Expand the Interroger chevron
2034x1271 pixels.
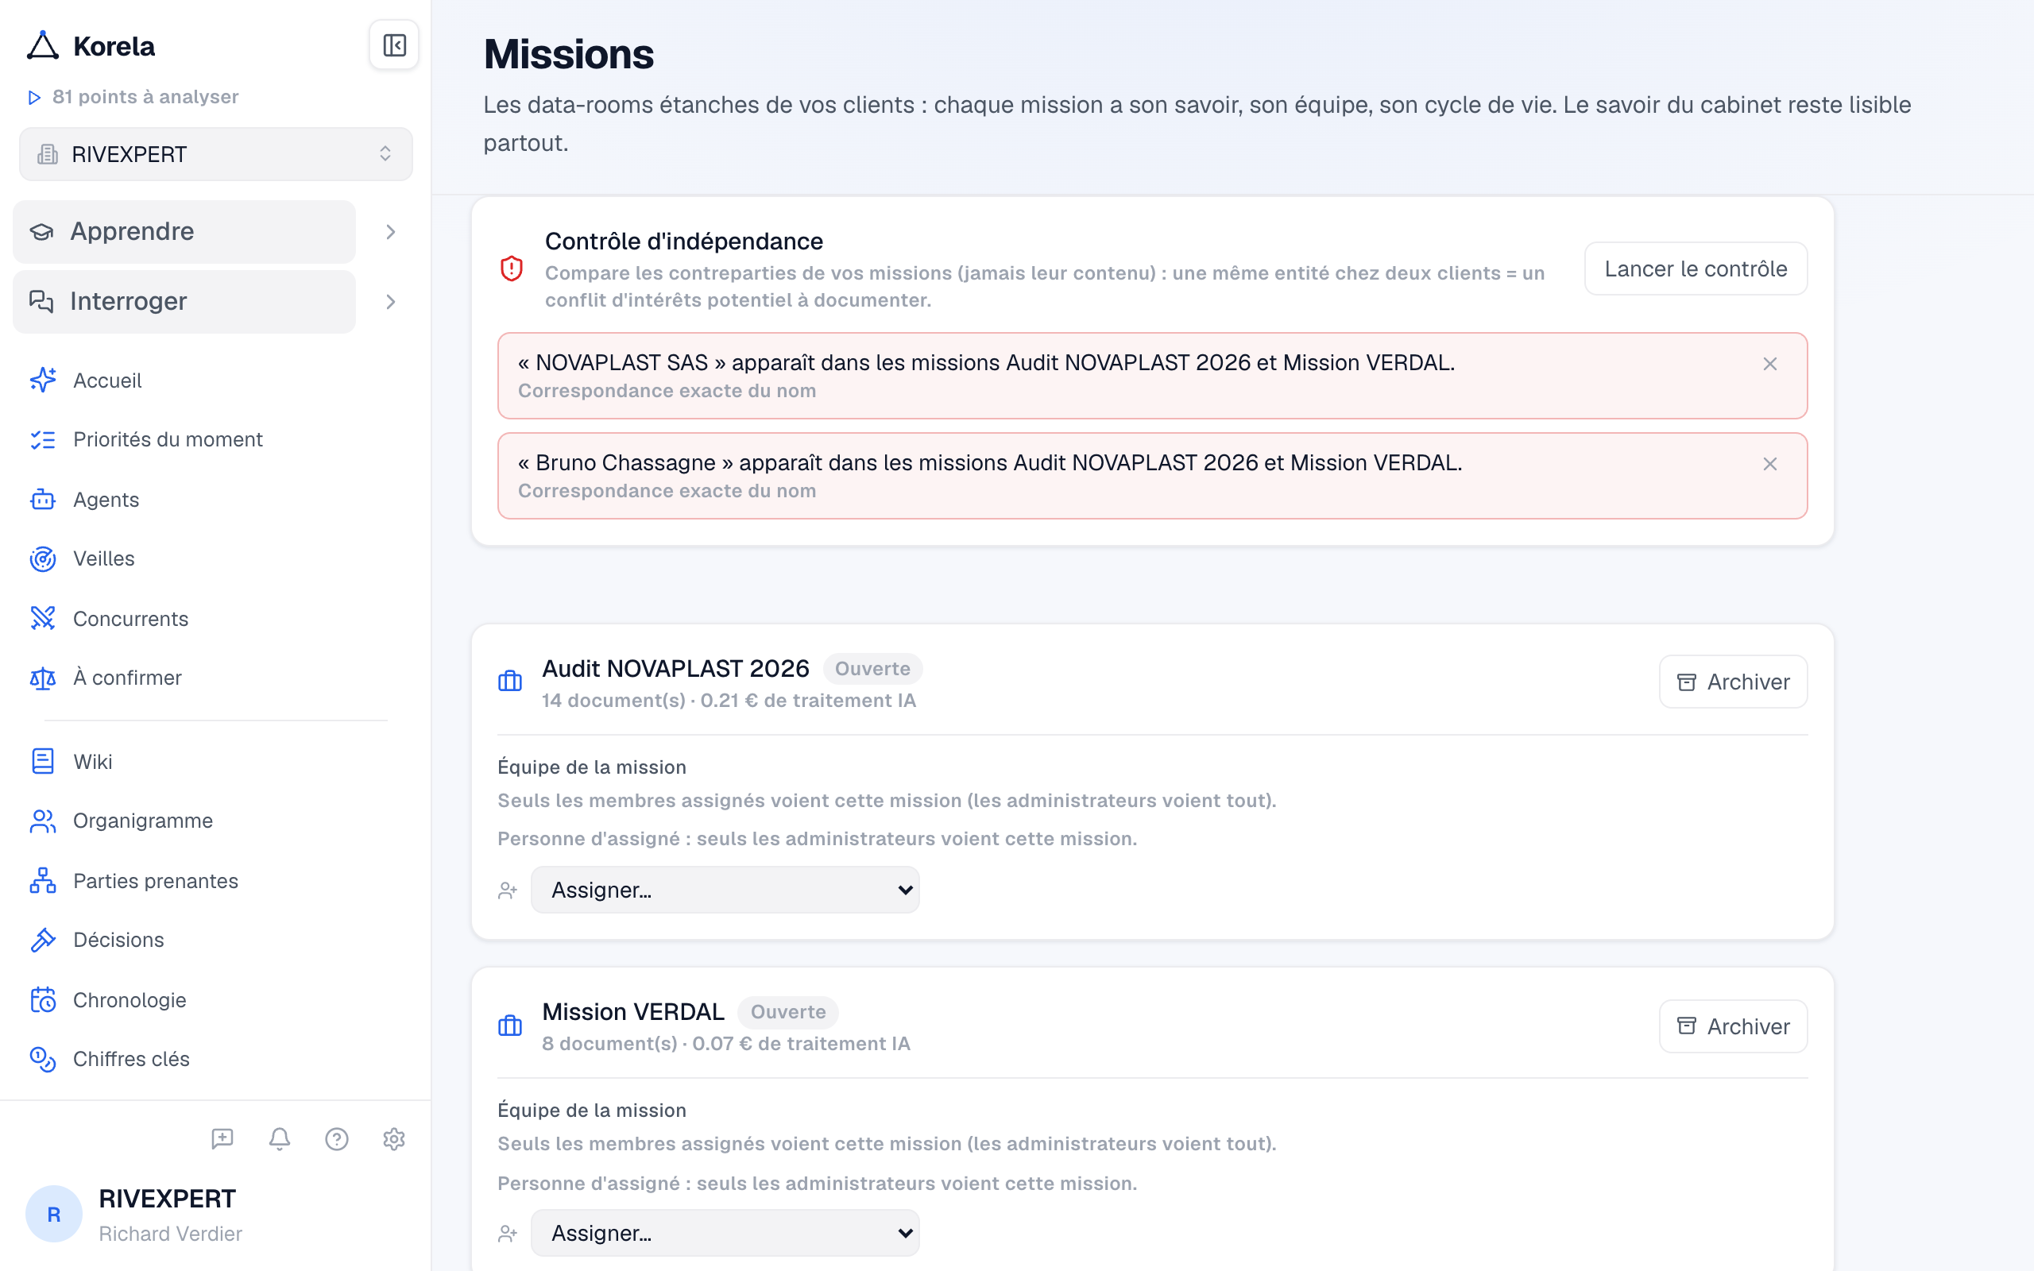point(391,302)
